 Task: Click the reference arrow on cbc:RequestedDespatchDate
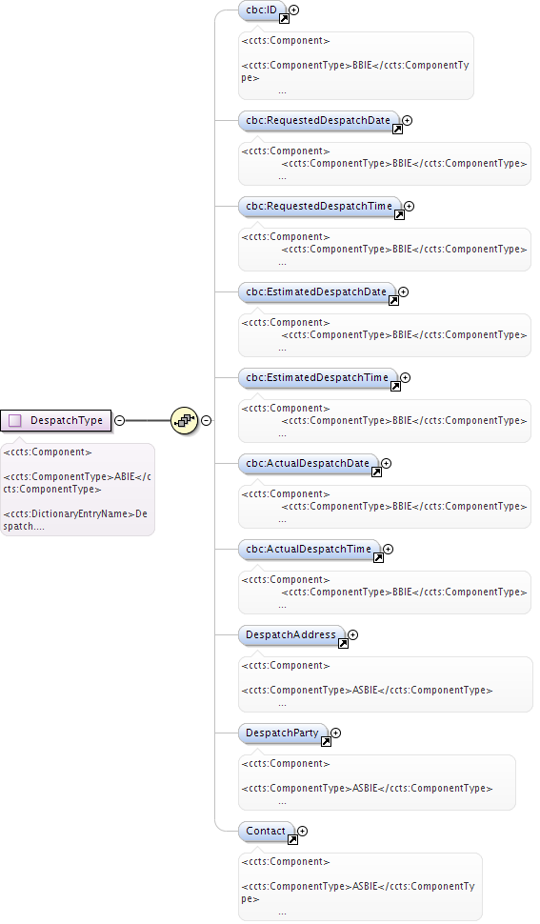pyautogui.click(x=397, y=129)
